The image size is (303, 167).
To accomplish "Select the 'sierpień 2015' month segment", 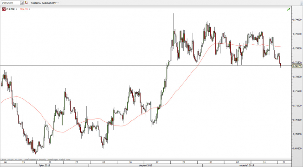I will (x=146, y=165).
